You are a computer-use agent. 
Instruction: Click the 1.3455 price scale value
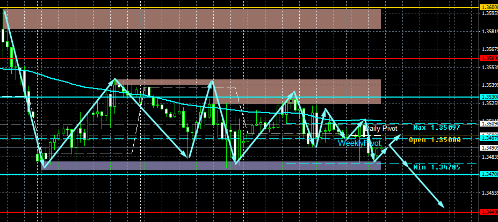pos(489,193)
